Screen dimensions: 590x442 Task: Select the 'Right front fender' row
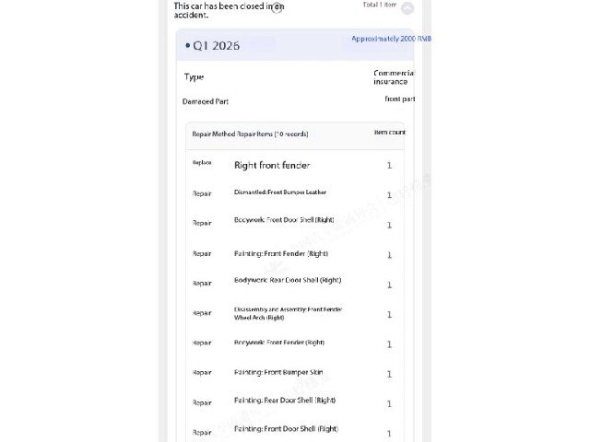pos(295,166)
